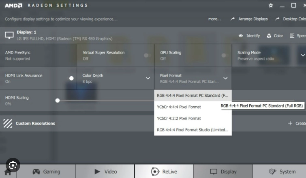This screenshot has height=178, width=306.
Task: Click the Color palette icon
Action: tap(269, 36)
